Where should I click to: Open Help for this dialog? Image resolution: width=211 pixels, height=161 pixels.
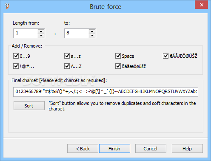tap(187, 149)
